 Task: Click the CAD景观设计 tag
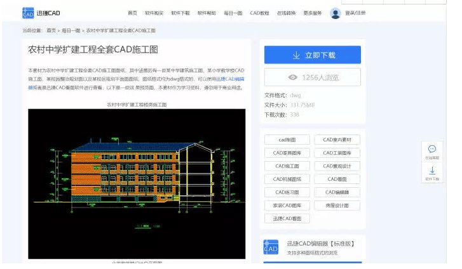337,166
